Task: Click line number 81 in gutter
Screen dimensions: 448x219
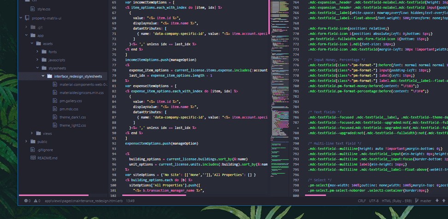Action: 114,86
